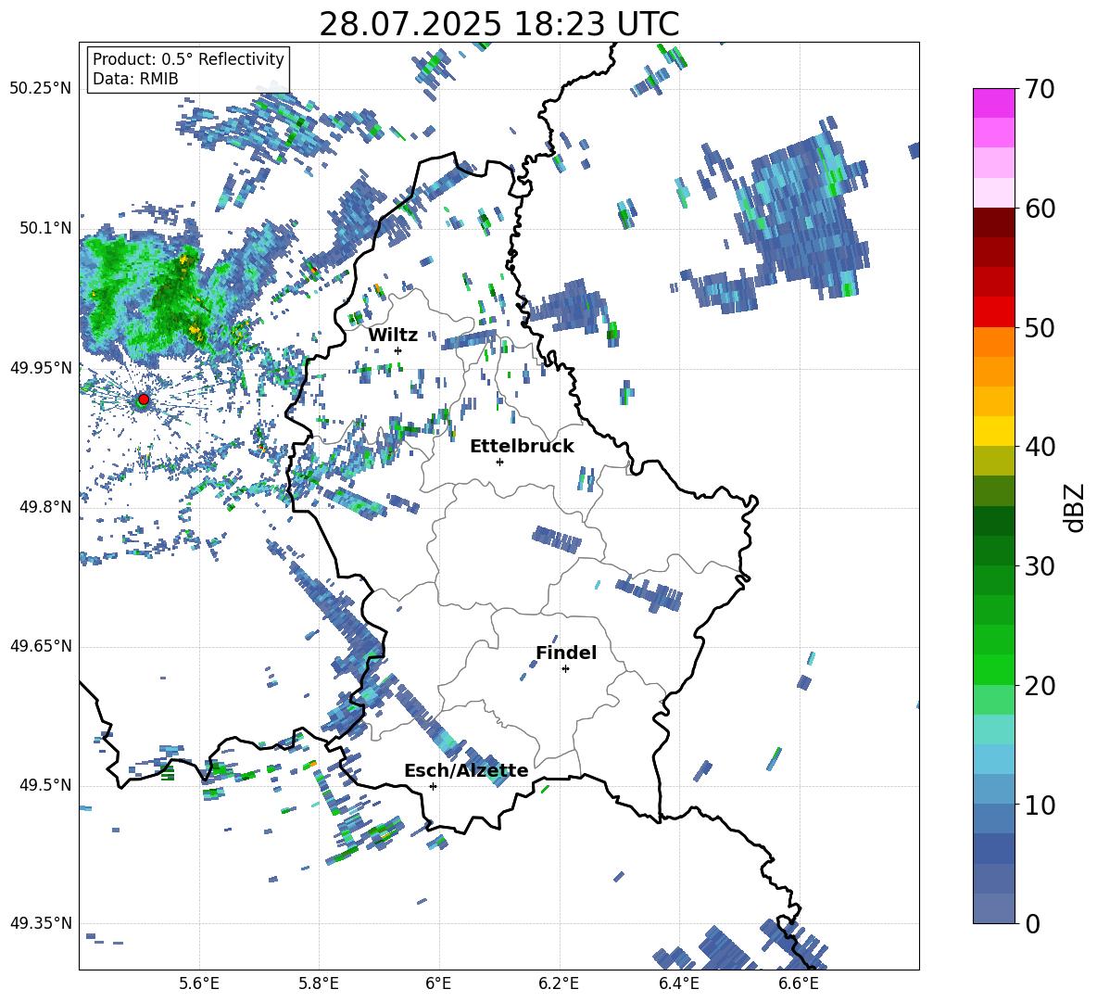Image resolution: width=1097 pixels, height=1002 pixels.
Task: Click the 6.4°E longitude label
Action: point(678,984)
